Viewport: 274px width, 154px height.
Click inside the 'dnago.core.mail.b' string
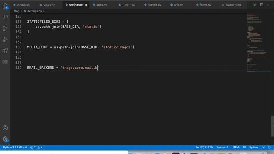tap(80, 68)
